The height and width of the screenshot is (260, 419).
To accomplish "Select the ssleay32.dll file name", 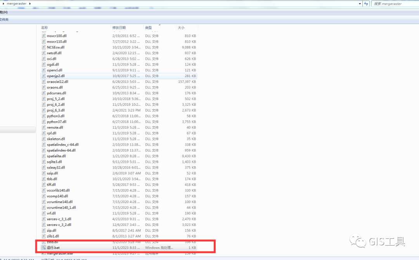I will pos(56,168).
